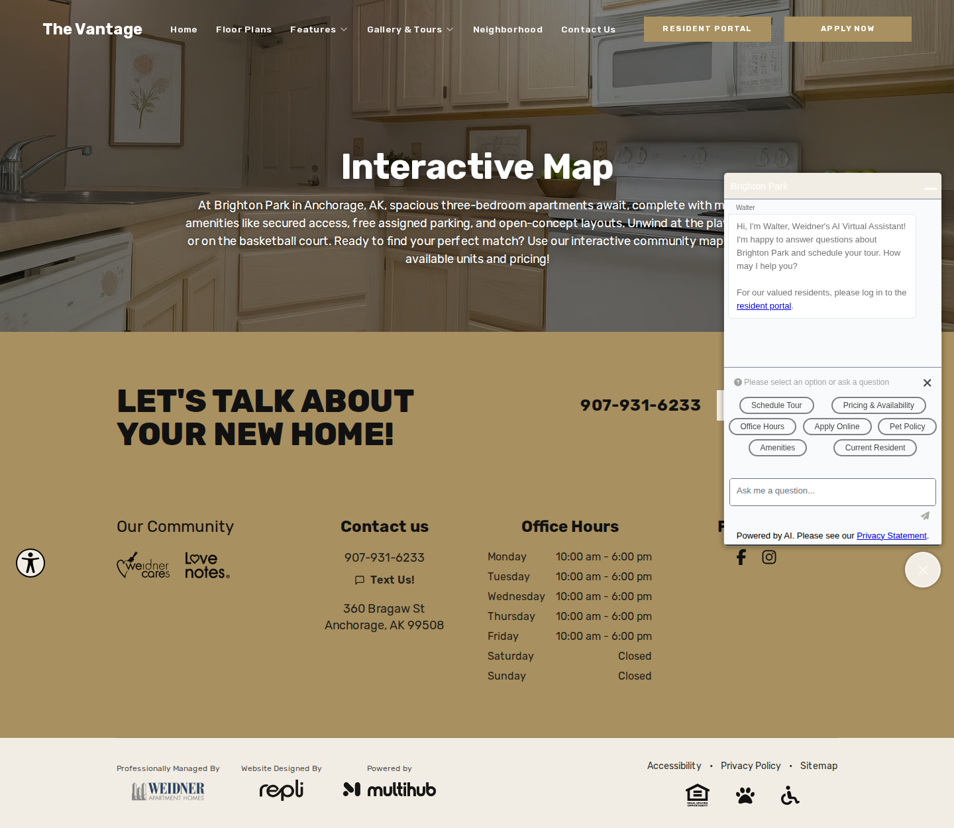Dismiss the chat quick-options panel
This screenshot has height=828, width=954.
pos(927,383)
